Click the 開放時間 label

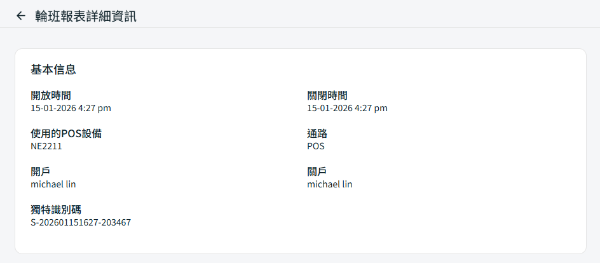(51, 95)
